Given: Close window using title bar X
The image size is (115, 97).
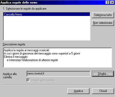Looking at the screenshot, I should (112, 3).
